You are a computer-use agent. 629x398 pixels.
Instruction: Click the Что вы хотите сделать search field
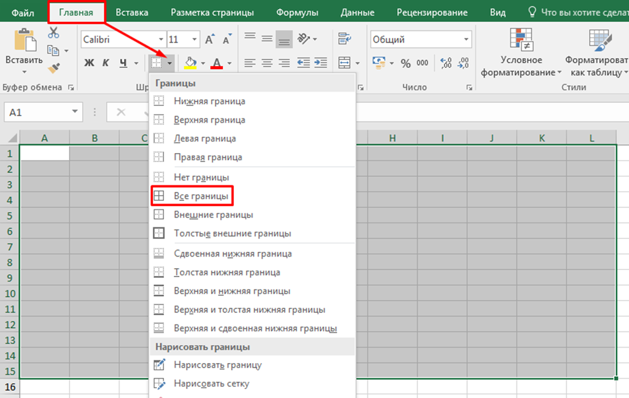577,12
